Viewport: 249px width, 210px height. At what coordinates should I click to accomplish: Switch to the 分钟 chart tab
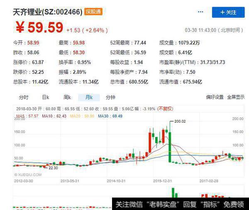pyautogui.click(x=110, y=97)
